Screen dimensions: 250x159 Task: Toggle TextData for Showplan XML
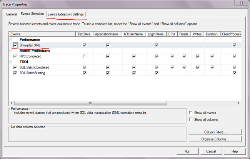click(x=85, y=45)
